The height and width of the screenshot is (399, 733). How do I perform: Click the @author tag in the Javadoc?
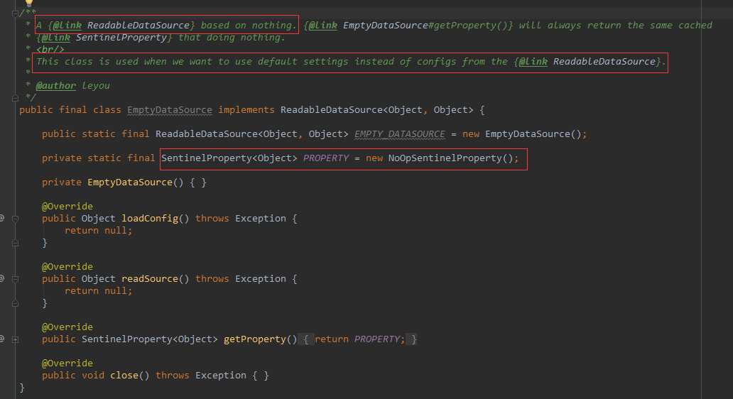55,85
